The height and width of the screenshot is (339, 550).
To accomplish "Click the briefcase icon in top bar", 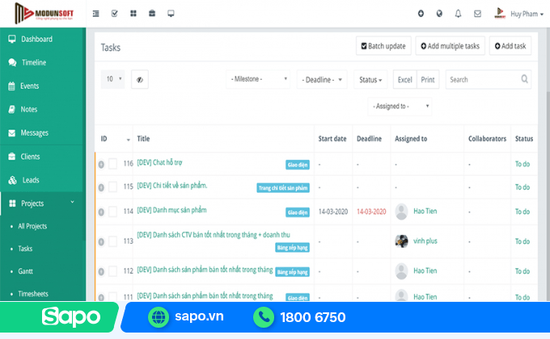I will tap(152, 14).
